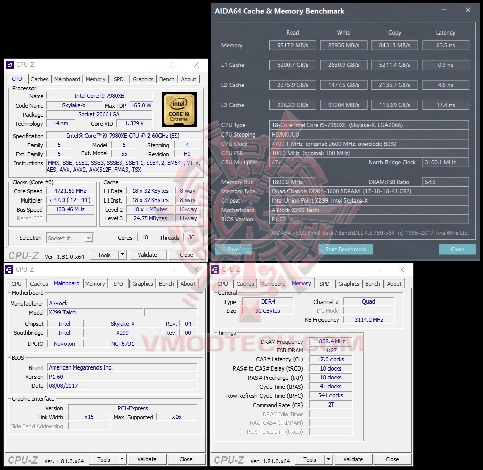The image size is (483, 470).
Task: Switch to Memory tab in Mainboard CPU-Z window
Action: click(95, 284)
